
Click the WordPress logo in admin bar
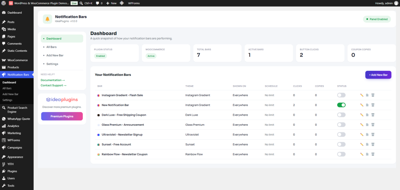[x=4, y=3]
